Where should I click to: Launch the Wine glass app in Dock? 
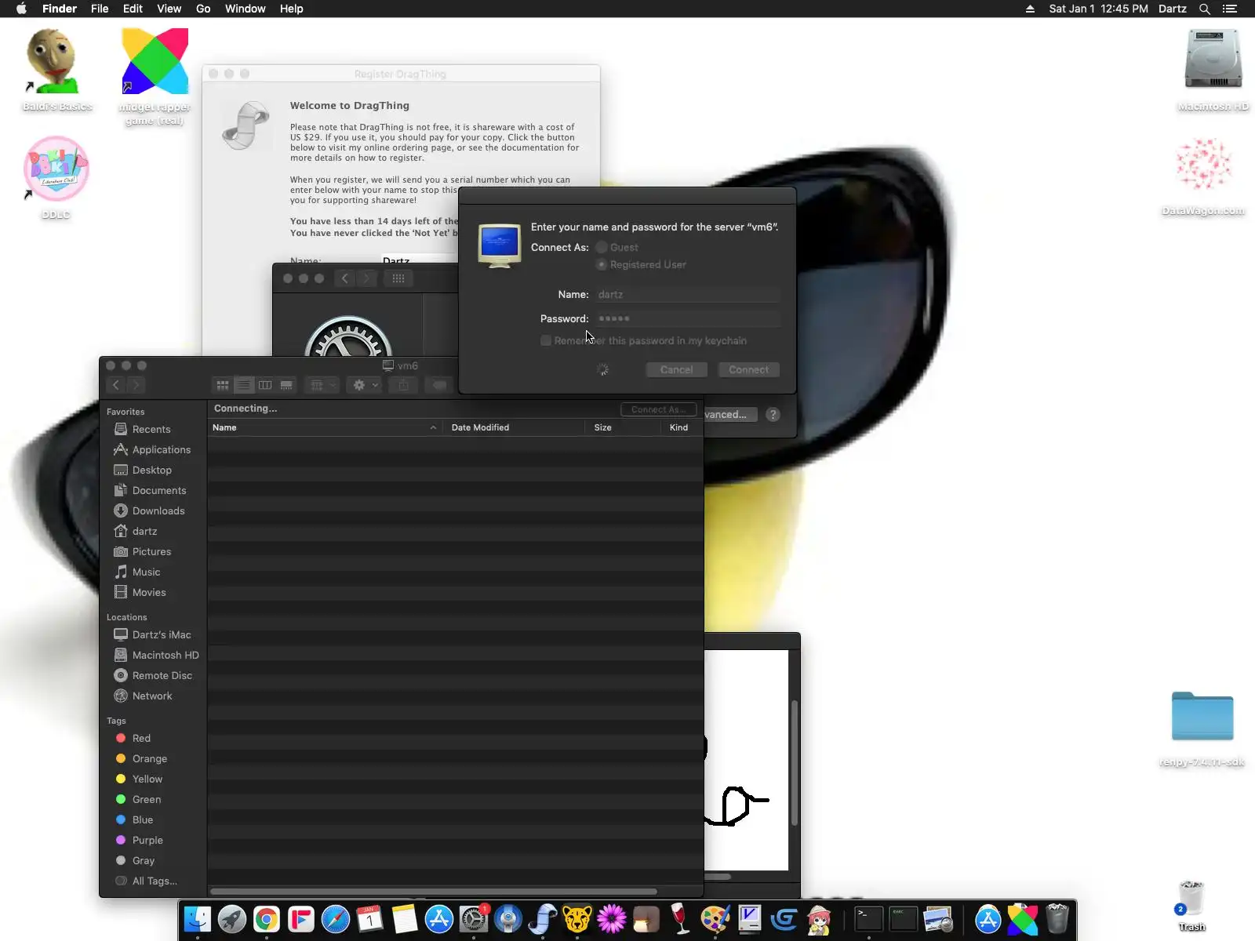[681, 919]
